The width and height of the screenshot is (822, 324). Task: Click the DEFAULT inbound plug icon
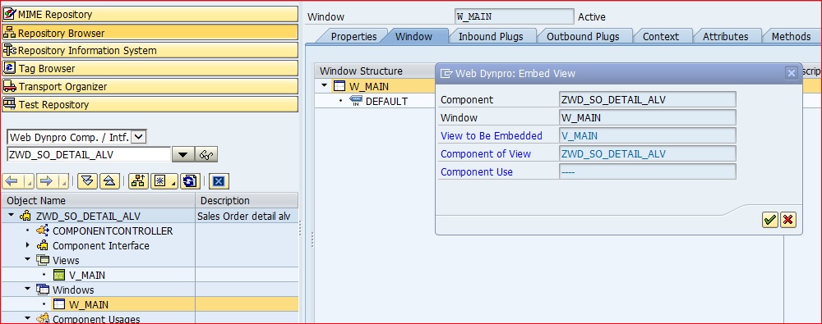click(x=355, y=101)
